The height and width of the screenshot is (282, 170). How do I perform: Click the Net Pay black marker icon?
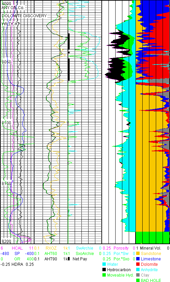[x=69, y=259]
